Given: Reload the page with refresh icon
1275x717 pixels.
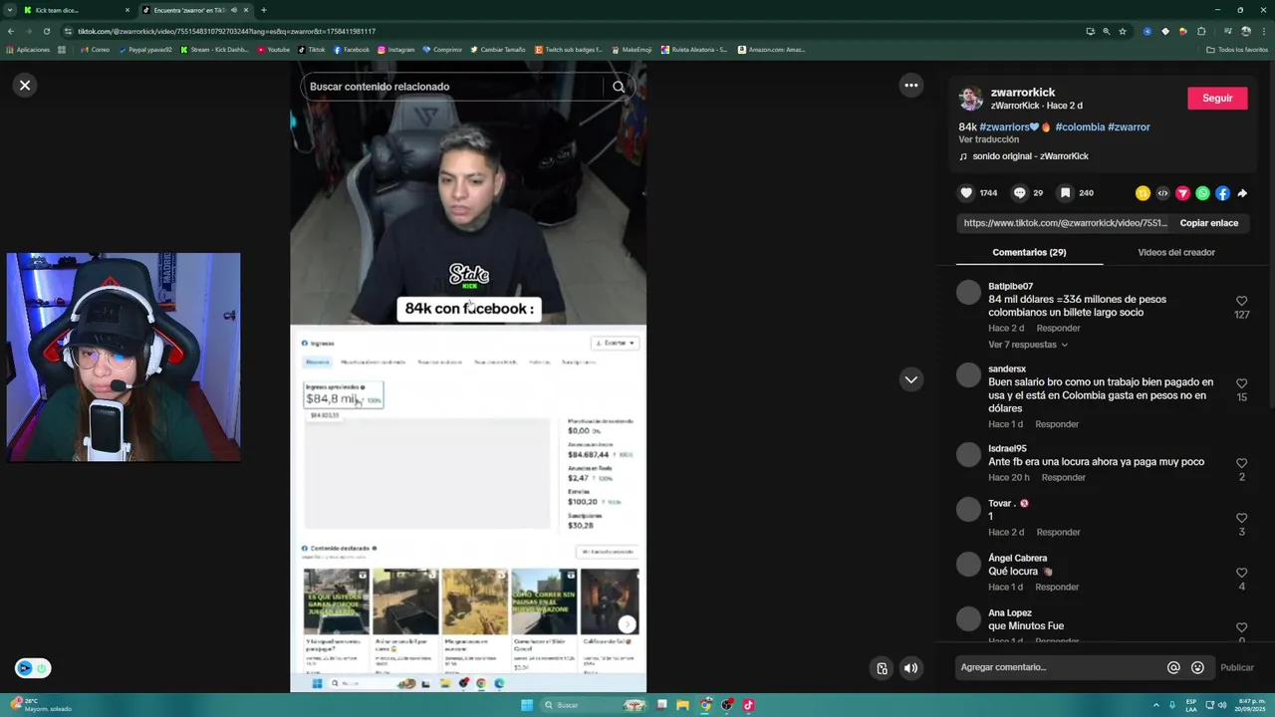Looking at the screenshot, I should coord(46,31).
